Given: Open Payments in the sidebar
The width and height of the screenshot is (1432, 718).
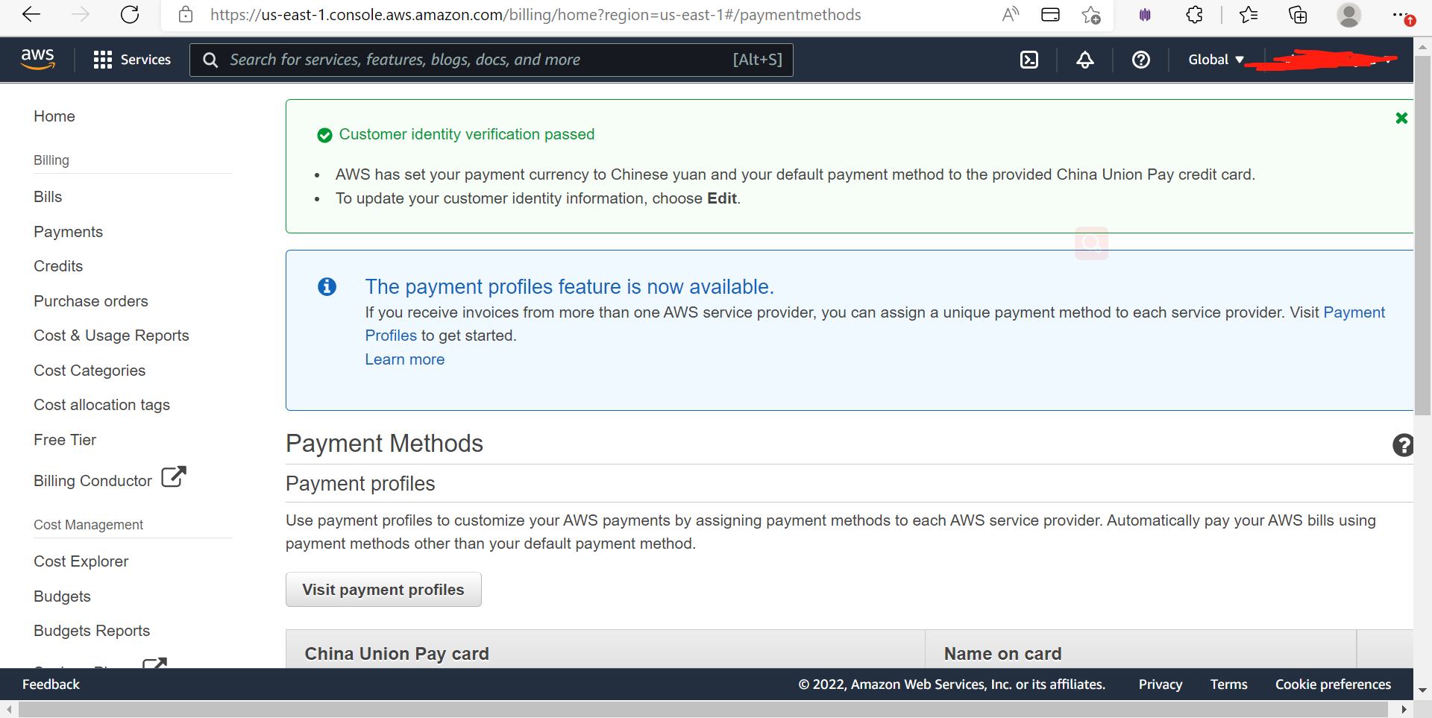Looking at the screenshot, I should (68, 232).
